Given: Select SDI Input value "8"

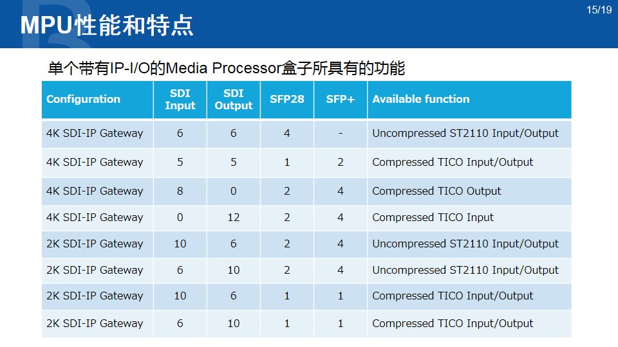Looking at the screenshot, I should point(180,191).
